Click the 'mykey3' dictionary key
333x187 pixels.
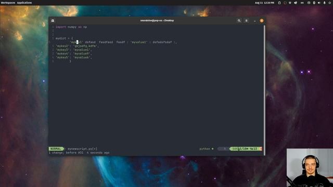(x=62, y=50)
